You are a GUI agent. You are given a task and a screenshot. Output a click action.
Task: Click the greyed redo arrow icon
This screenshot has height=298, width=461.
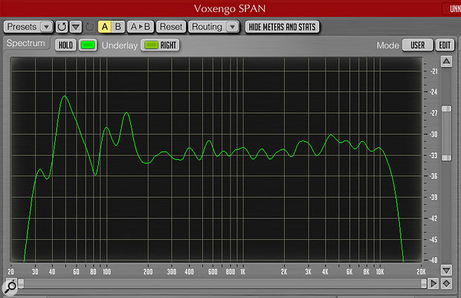tap(89, 27)
